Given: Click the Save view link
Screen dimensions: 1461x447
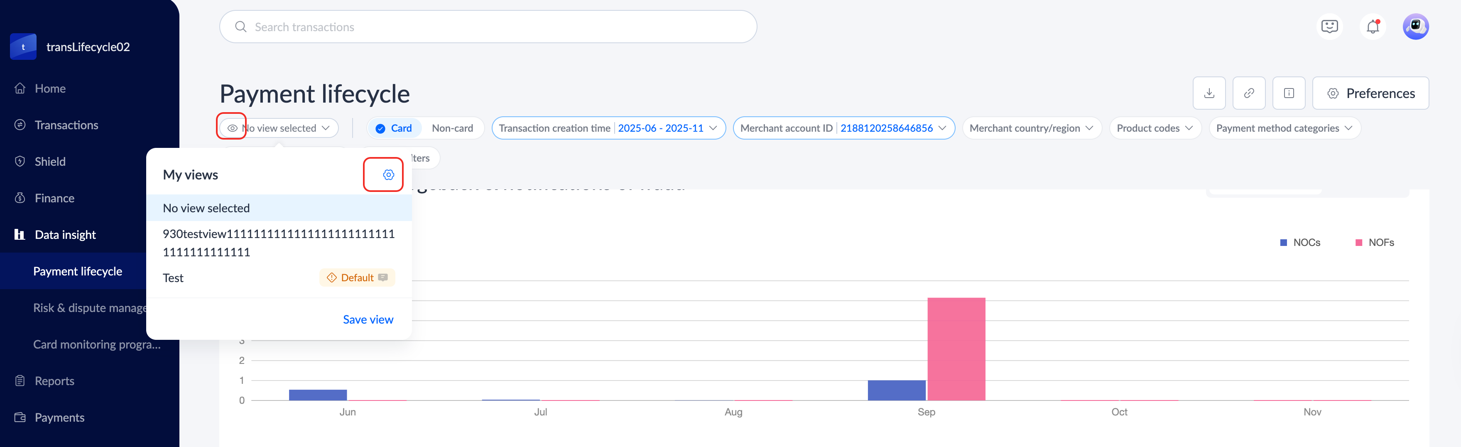Looking at the screenshot, I should click(368, 319).
